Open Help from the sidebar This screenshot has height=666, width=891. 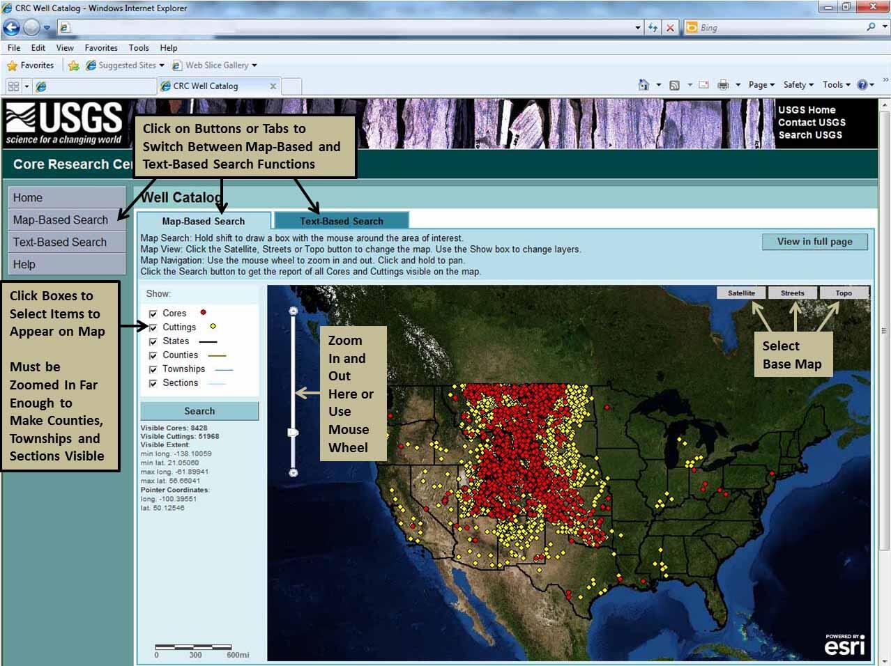click(67, 265)
